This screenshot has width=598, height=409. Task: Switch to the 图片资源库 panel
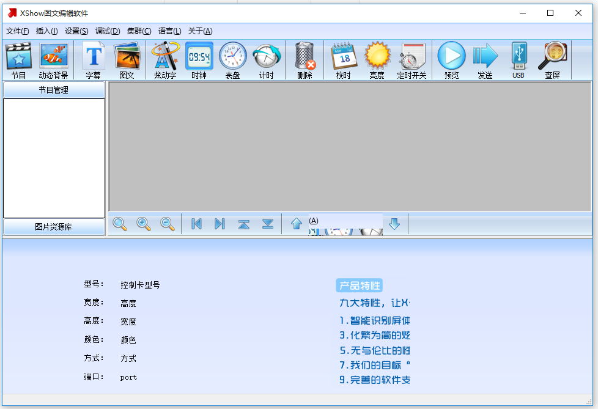[53, 227]
